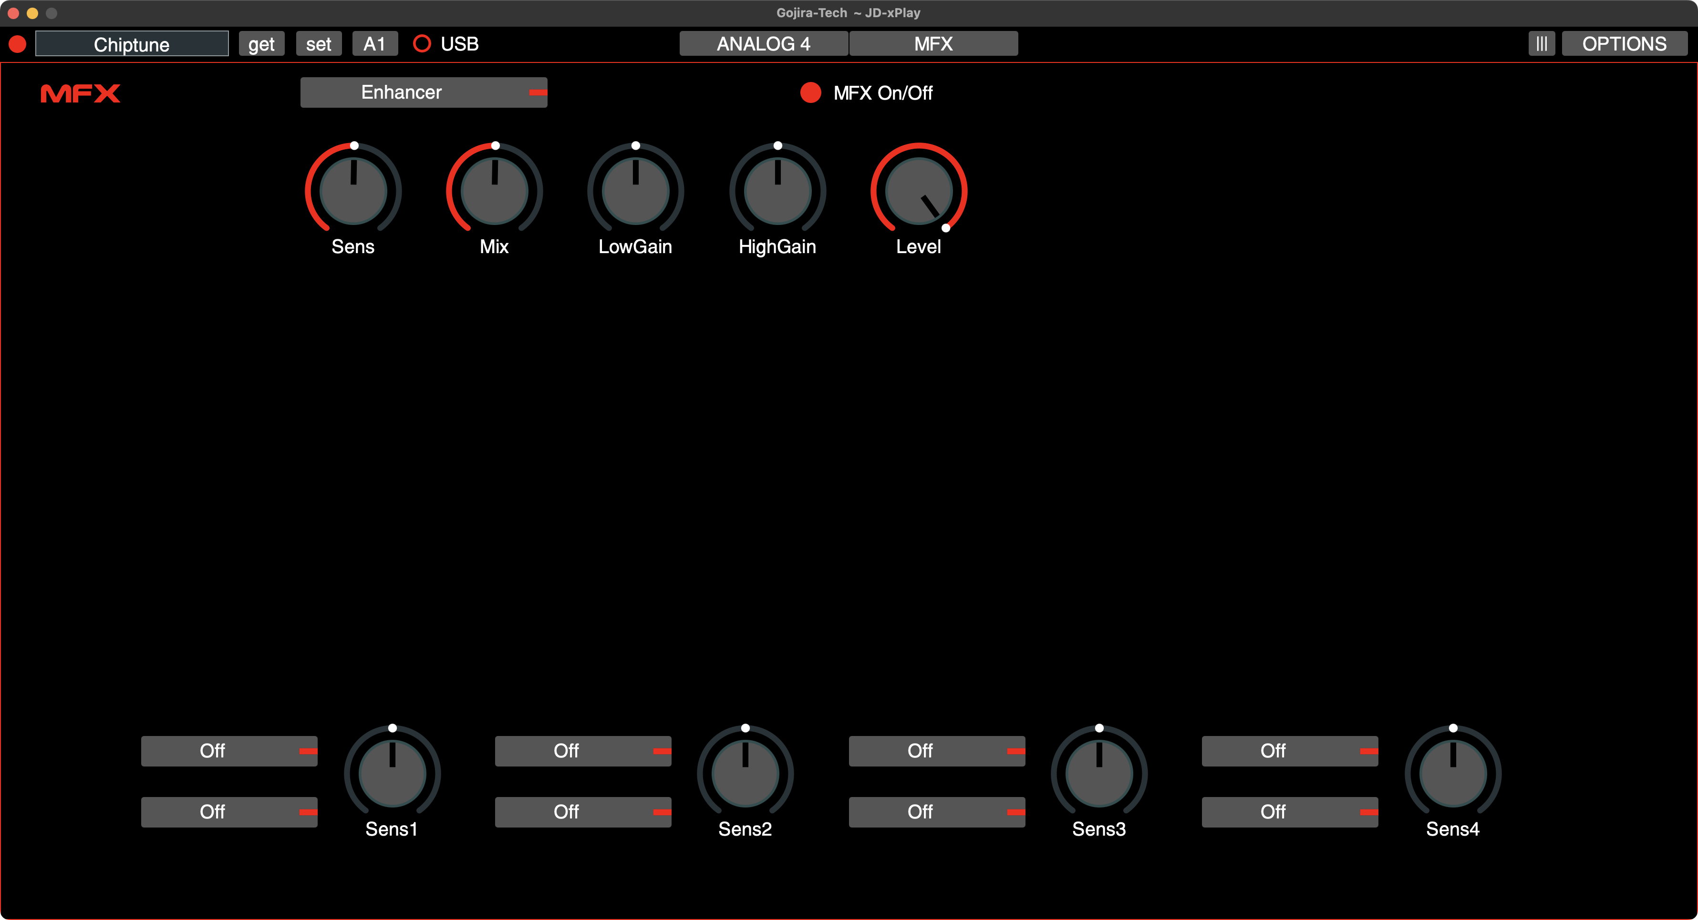Click the Mix knob

[494, 190]
